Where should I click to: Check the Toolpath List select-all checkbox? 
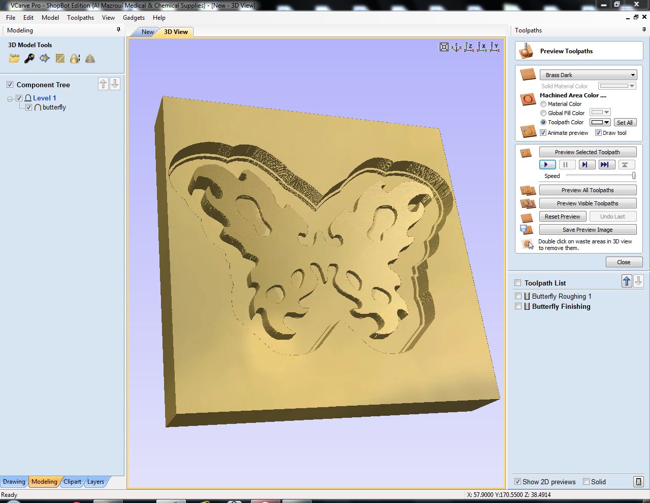(x=518, y=283)
